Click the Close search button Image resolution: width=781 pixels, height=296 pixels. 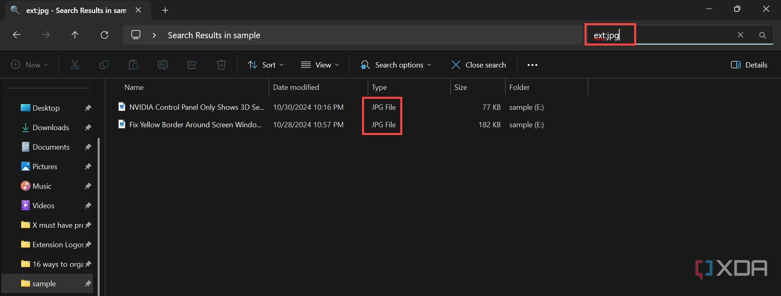tap(479, 65)
